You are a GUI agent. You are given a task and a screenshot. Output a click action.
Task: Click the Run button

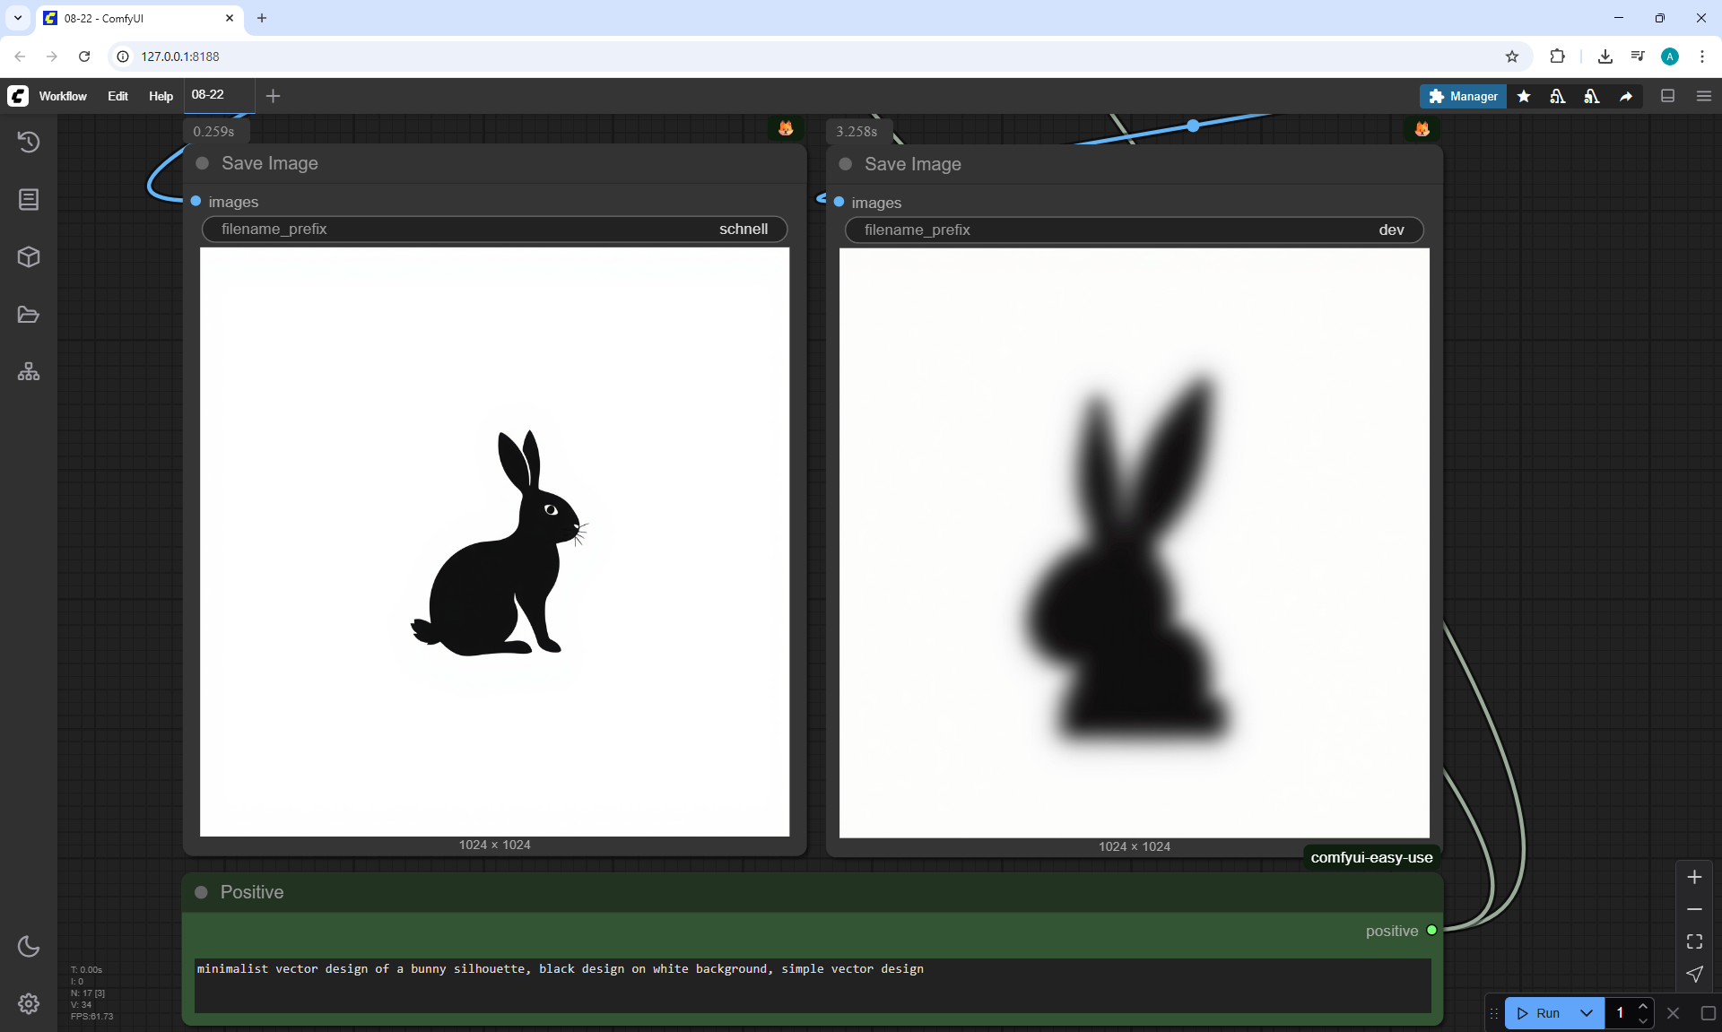(x=1539, y=1013)
